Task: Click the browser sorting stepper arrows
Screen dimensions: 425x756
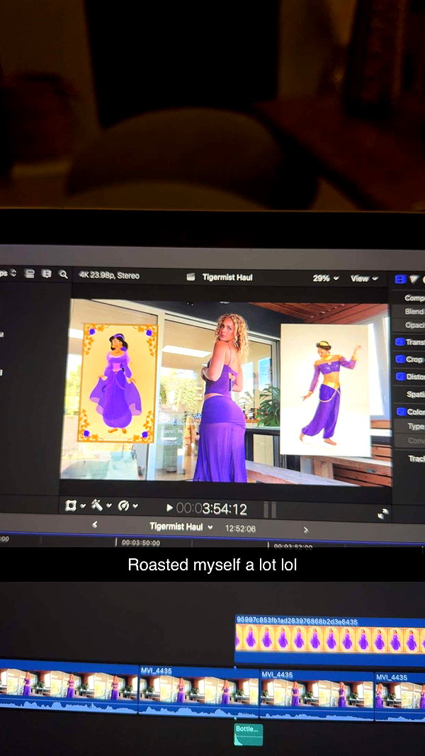Action: click(x=13, y=273)
